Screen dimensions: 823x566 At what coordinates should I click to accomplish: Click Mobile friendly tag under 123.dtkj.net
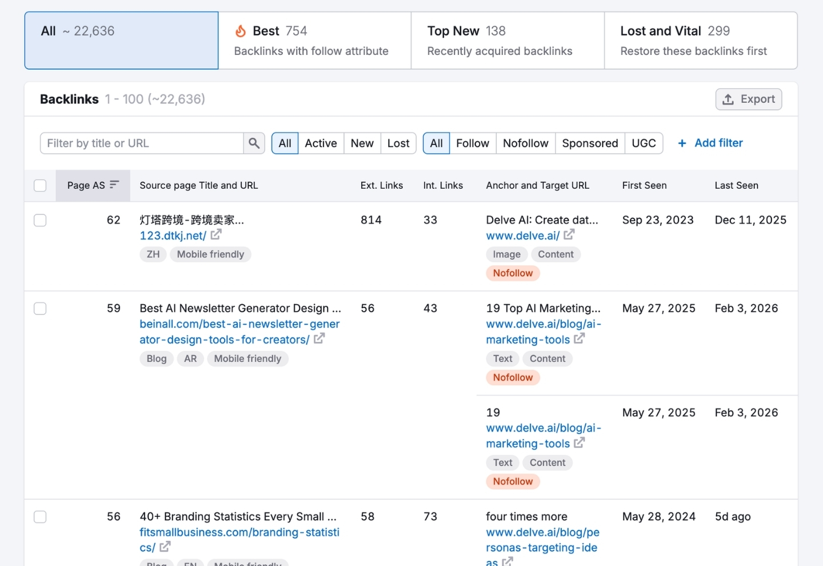tap(210, 254)
